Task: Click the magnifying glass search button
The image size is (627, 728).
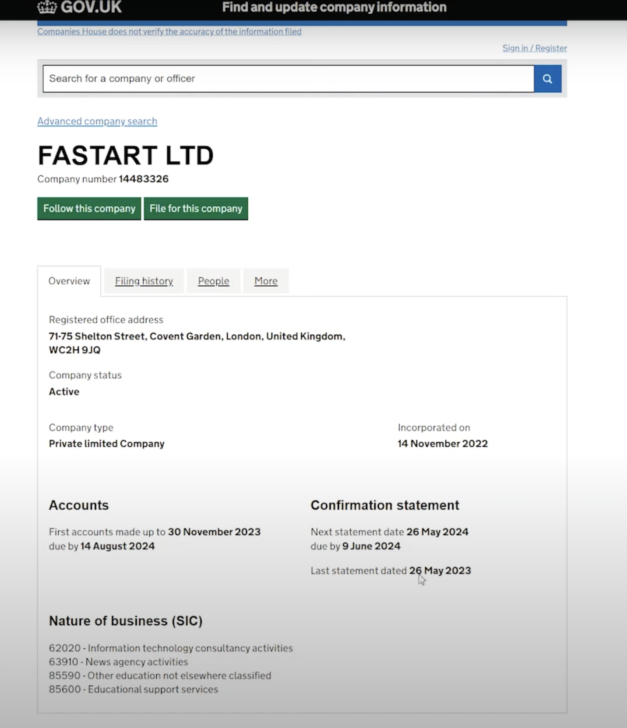Action: coord(547,79)
